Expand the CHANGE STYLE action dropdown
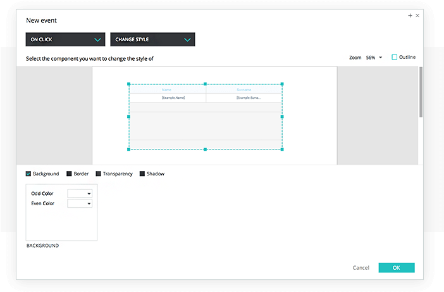Viewport: 444px width, 292px height. coord(152,39)
